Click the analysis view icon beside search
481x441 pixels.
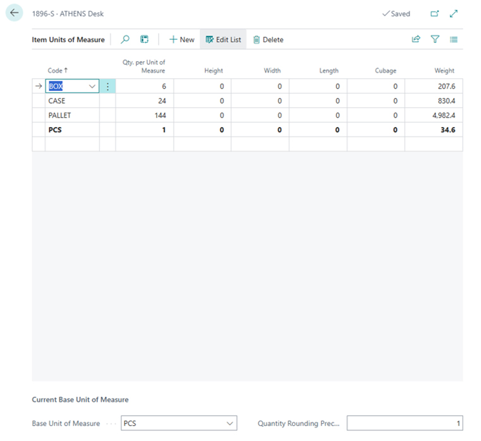(145, 39)
